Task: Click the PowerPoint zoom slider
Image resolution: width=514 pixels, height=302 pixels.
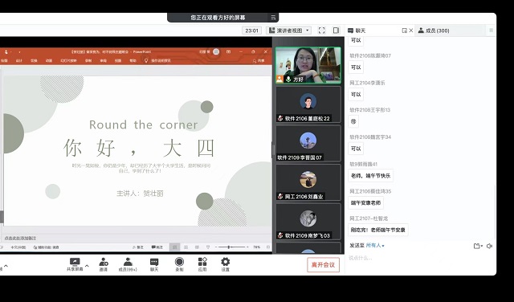Action: click(232, 247)
